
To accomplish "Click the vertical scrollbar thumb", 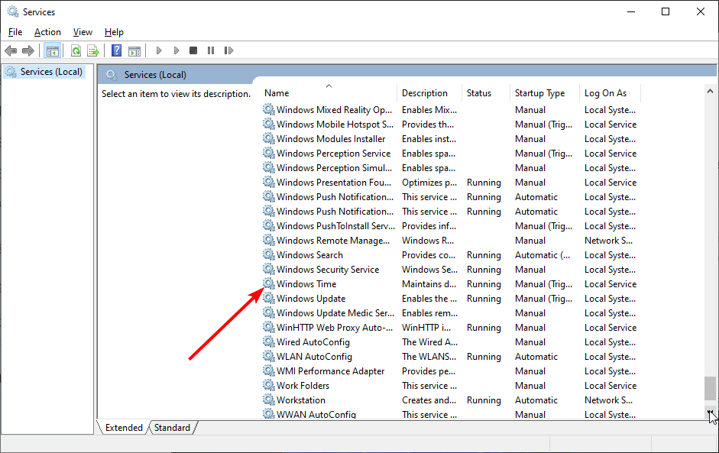I will click(x=711, y=388).
